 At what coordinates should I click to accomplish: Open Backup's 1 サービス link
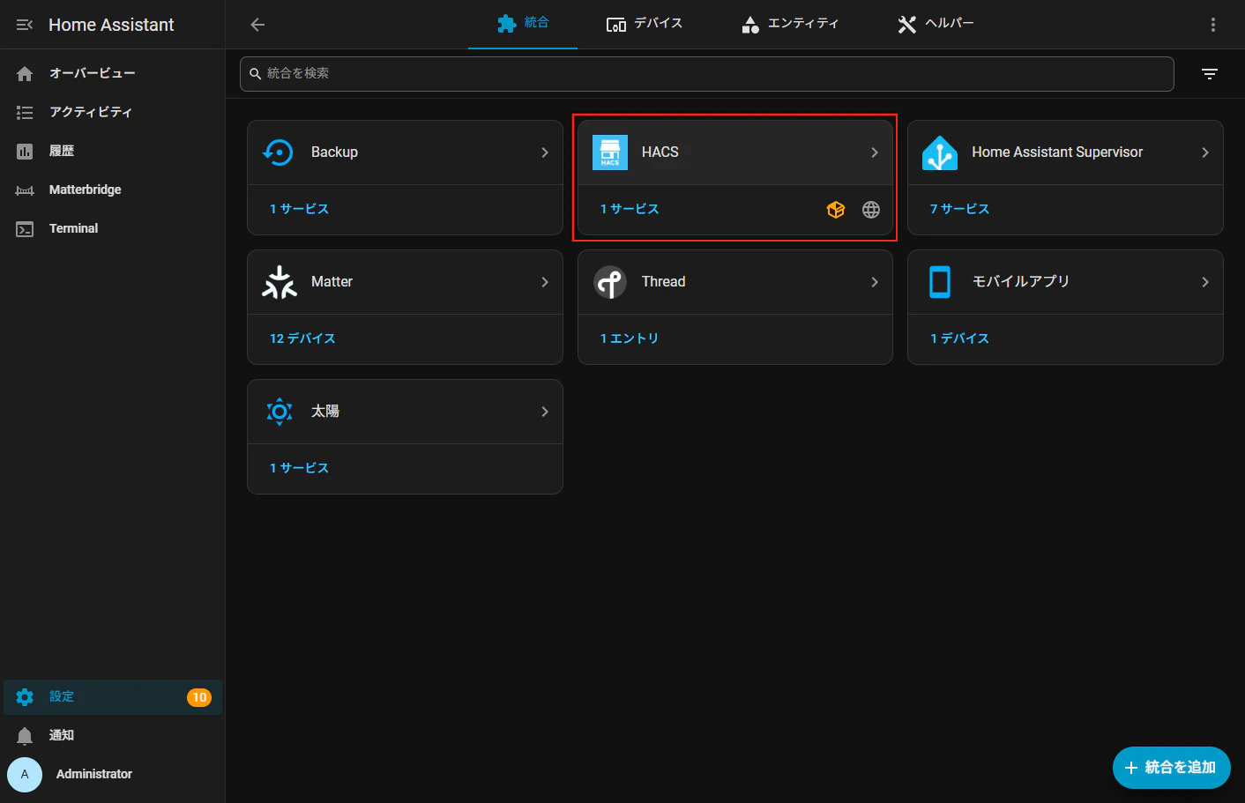(300, 210)
